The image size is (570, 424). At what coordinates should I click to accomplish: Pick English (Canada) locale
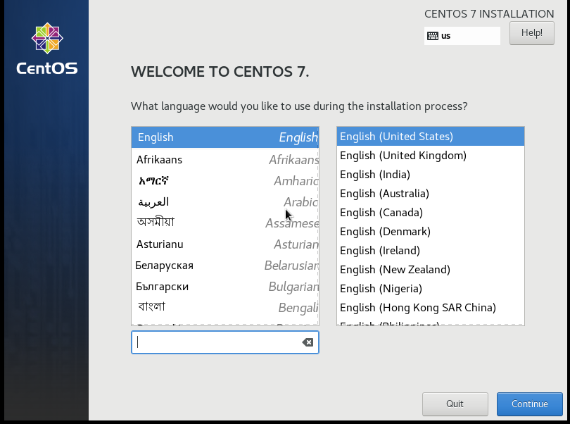(x=431, y=212)
